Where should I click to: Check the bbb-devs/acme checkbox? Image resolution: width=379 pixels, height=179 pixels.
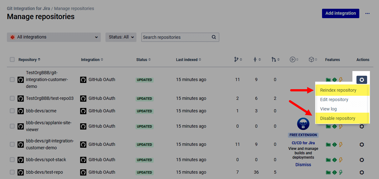12,111
